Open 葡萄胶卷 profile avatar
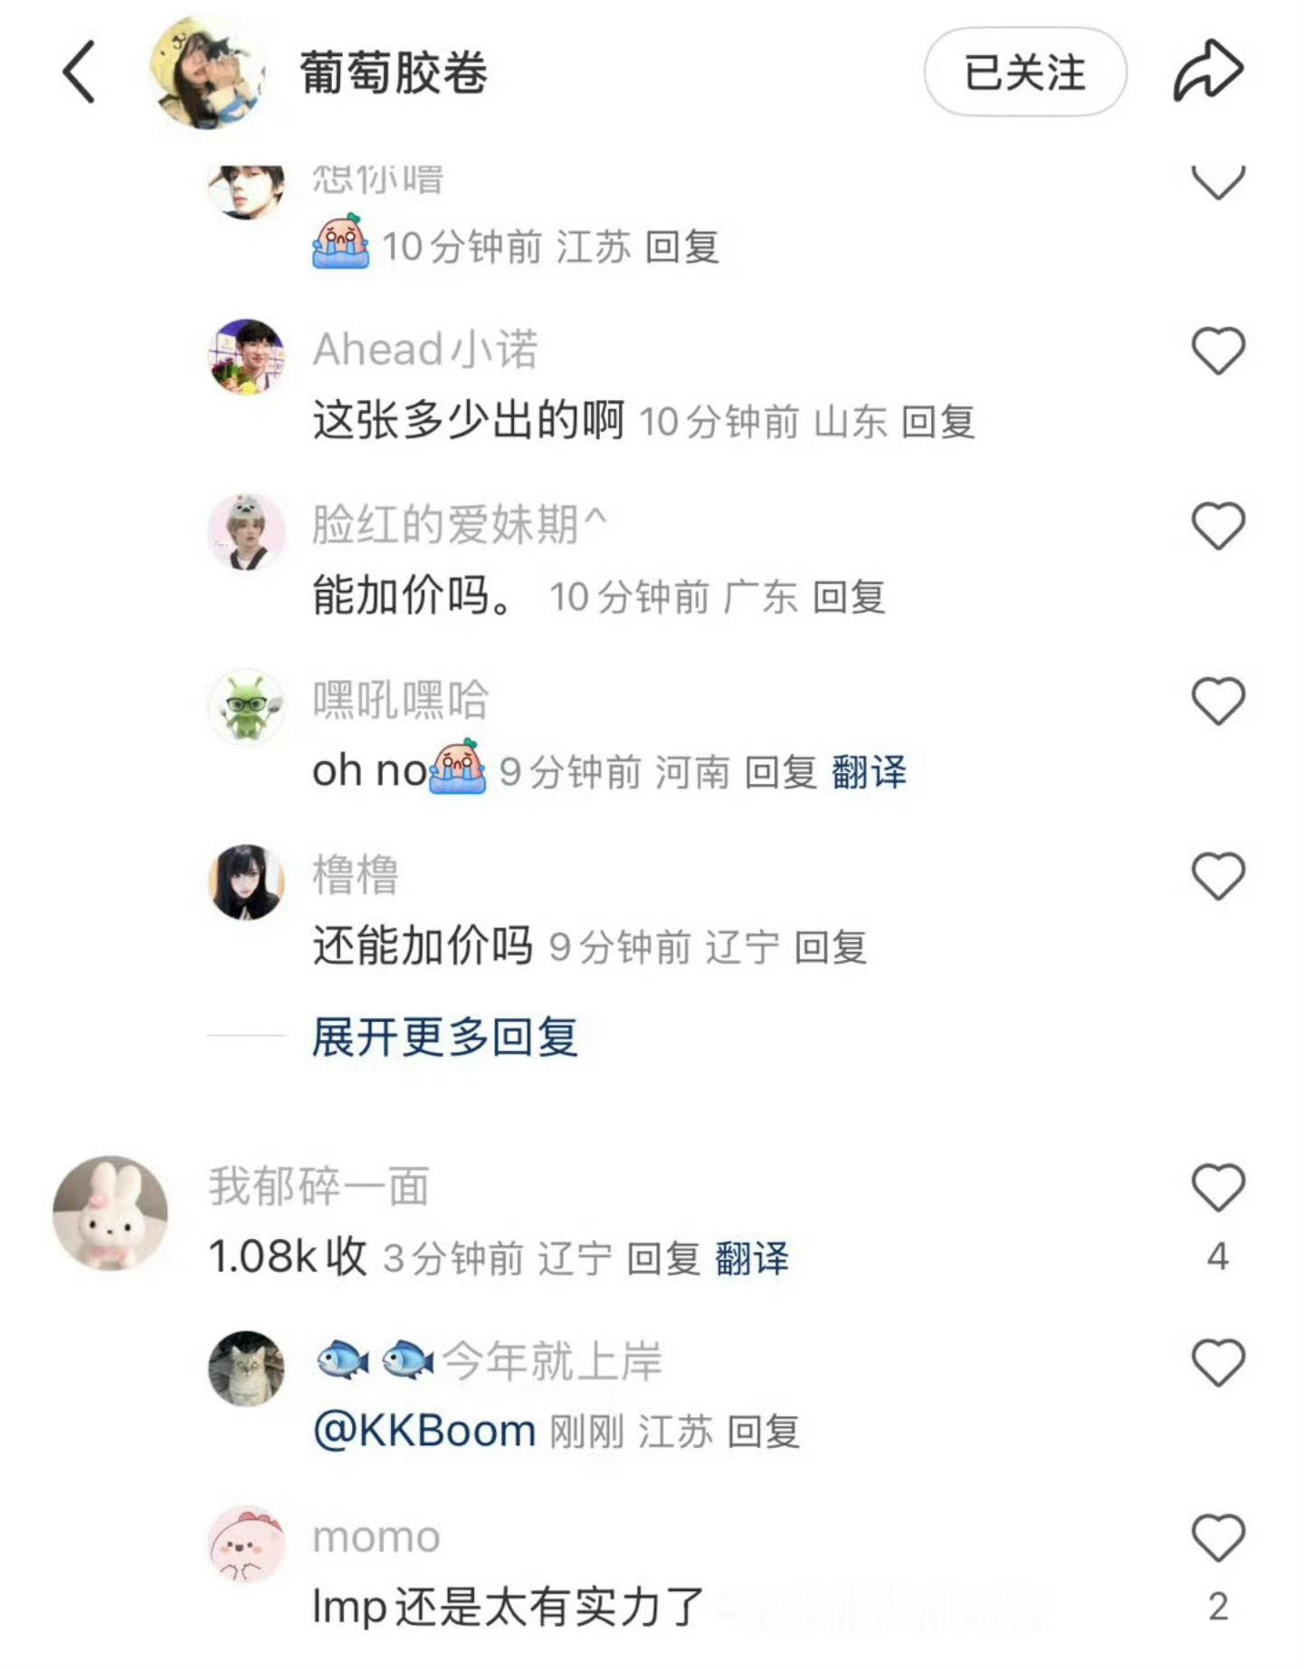1303x1669 pixels. 207,72
